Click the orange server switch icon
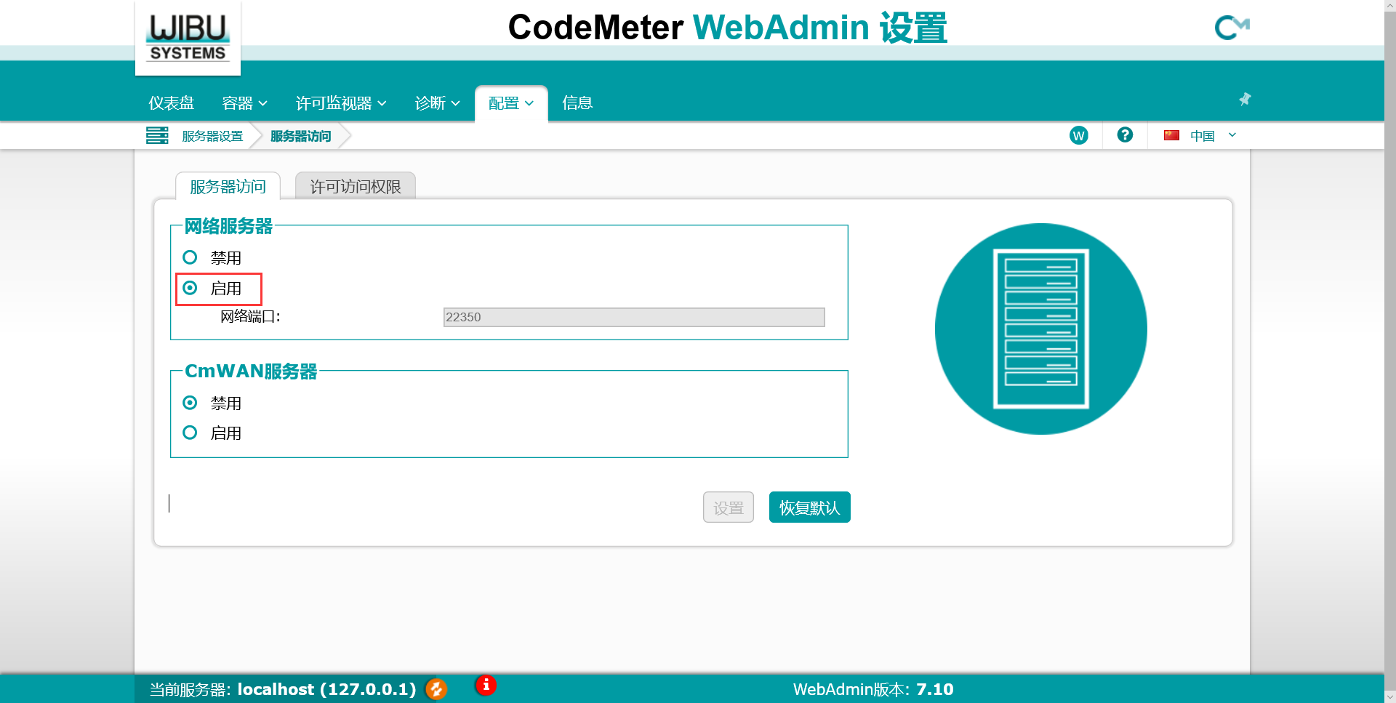Viewport: 1396px width, 703px height. [x=436, y=689]
